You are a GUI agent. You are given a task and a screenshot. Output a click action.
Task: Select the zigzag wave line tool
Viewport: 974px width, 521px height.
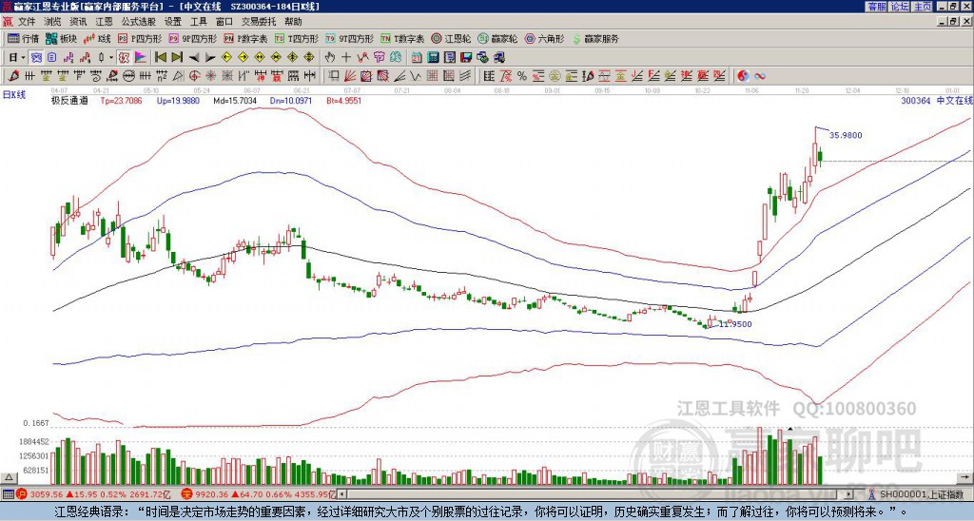pos(414,76)
